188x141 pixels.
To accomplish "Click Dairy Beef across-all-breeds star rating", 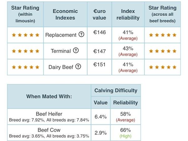I will point(163,67).
